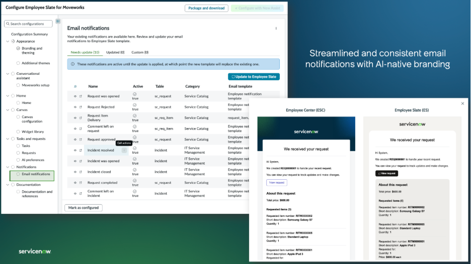Switch to the Custom (0) tab
The height and width of the screenshot is (264, 471).
coord(140,52)
